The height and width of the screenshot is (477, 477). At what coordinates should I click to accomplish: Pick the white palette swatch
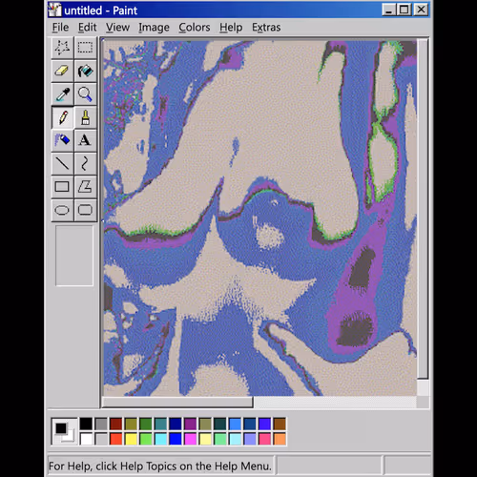pos(86,439)
